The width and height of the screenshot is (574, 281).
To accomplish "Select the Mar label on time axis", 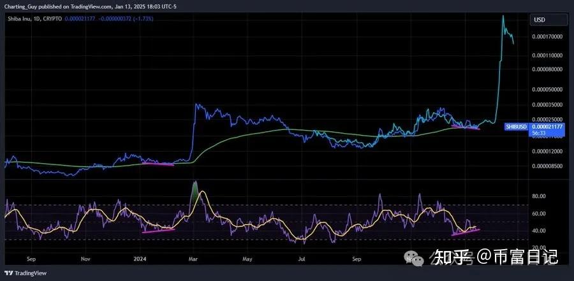I will coord(193,260).
